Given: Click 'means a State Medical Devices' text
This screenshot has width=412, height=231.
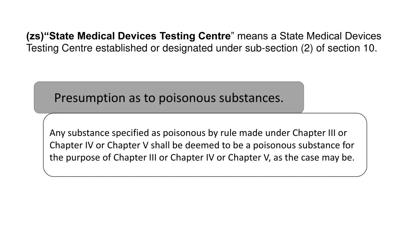Looking at the screenshot, I should point(309,36).
